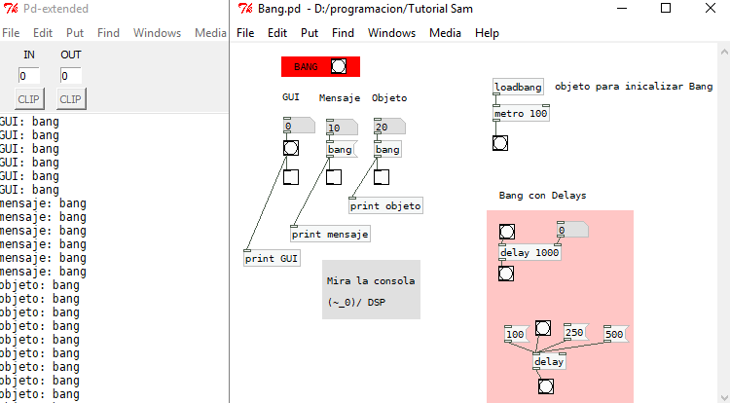The height and width of the screenshot is (403, 730).
Task: Click the Pd icon in Bang.pd title bar
Action: click(245, 9)
